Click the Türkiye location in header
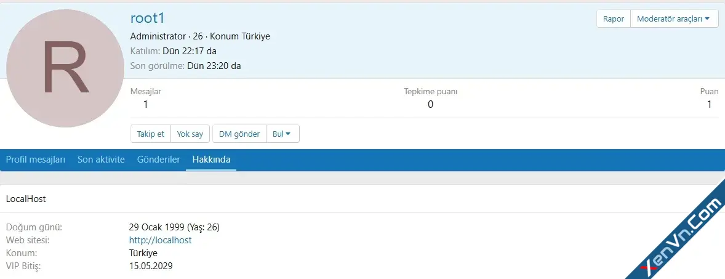 coord(254,36)
